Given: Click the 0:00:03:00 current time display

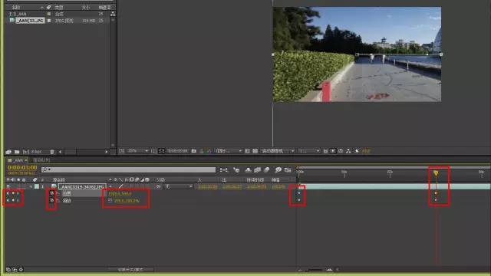Looking at the screenshot, I should pyautogui.click(x=22, y=168).
